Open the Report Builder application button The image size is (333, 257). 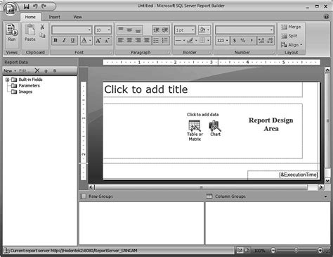[10, 9]
